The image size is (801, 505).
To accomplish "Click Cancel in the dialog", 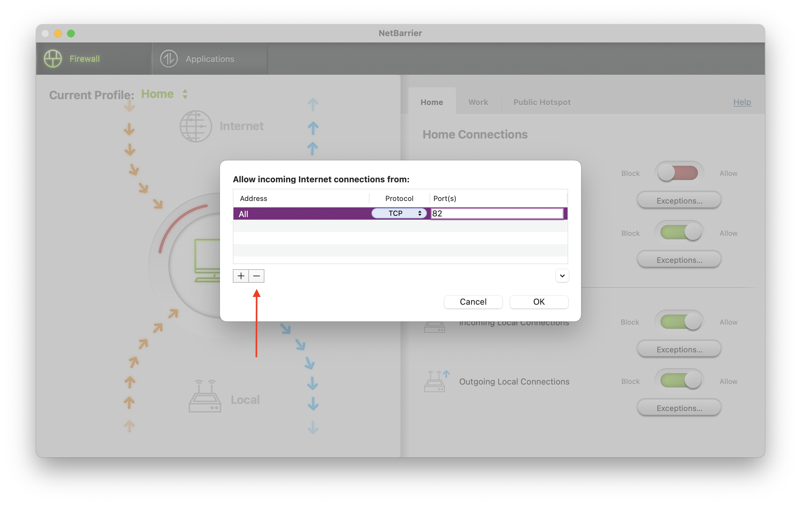I will [x=473, y=302].
